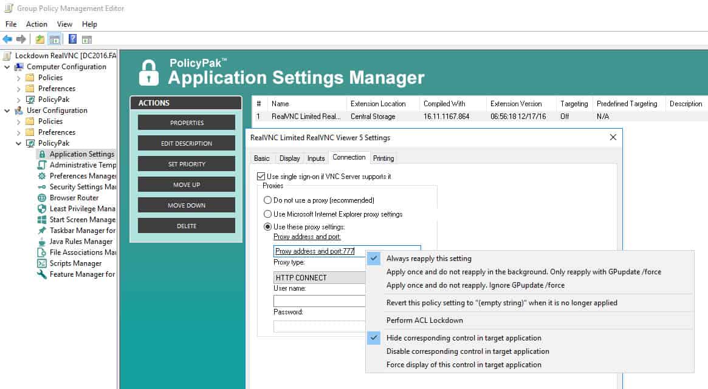Viewport: 708px width, 389px height.
Task: Select the Start Screen Manager Windows icon
Action: click(x=42, y=220)
